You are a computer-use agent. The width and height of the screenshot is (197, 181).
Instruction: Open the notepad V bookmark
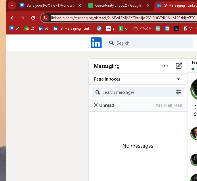tap(188, 28)
